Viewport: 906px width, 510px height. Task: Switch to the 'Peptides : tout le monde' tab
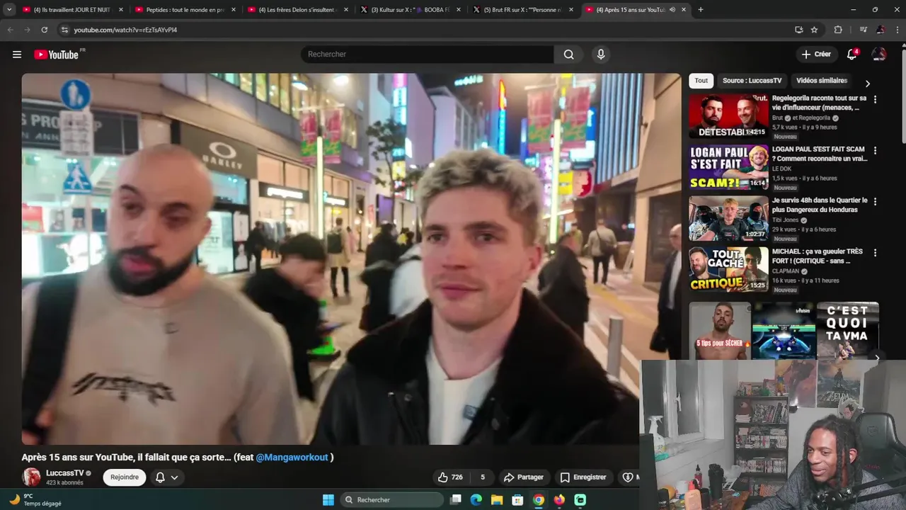[185, 10]
